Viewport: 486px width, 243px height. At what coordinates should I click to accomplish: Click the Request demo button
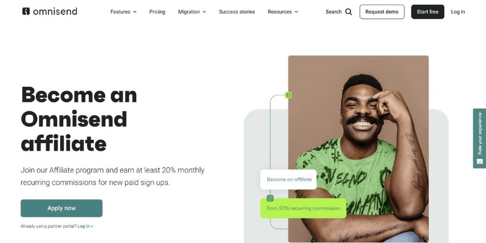point(382,12)
